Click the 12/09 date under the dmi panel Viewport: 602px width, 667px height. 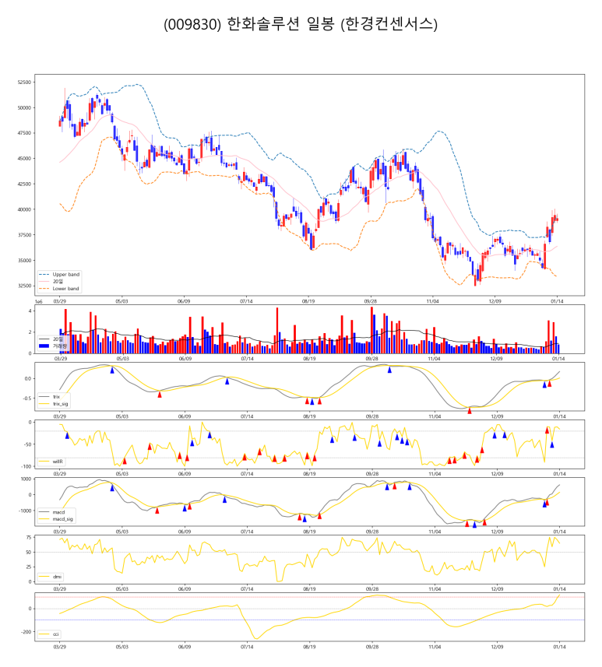(497, 589)
